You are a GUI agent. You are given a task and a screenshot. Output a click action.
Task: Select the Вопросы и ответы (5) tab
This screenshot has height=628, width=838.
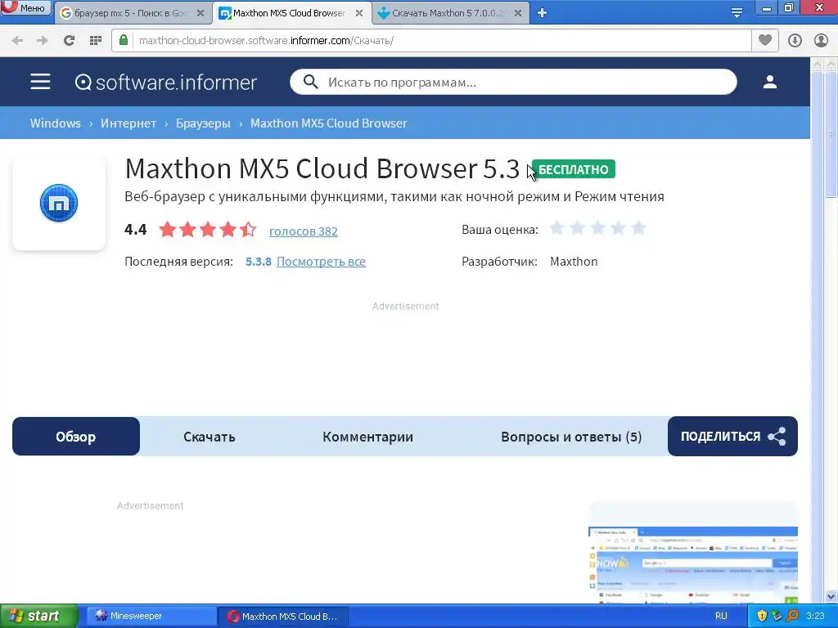(571, 437)
